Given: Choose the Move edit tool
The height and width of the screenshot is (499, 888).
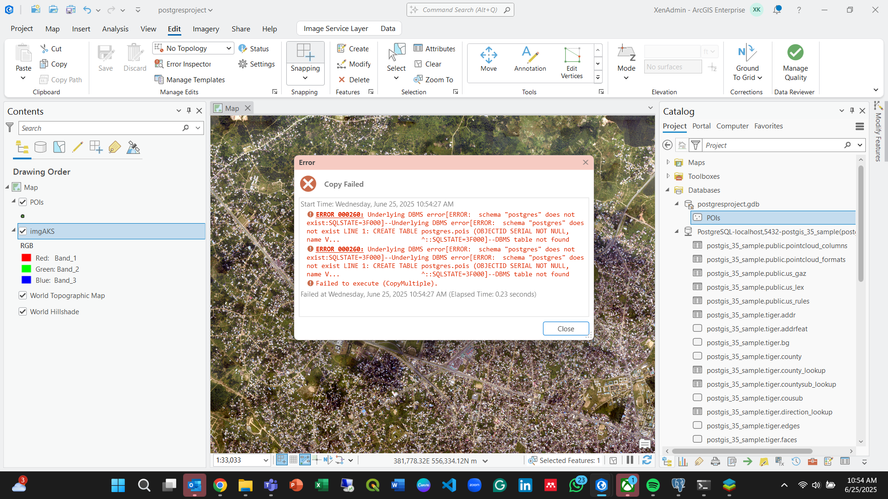Looking at the screenshot, I should pos(488,59).
